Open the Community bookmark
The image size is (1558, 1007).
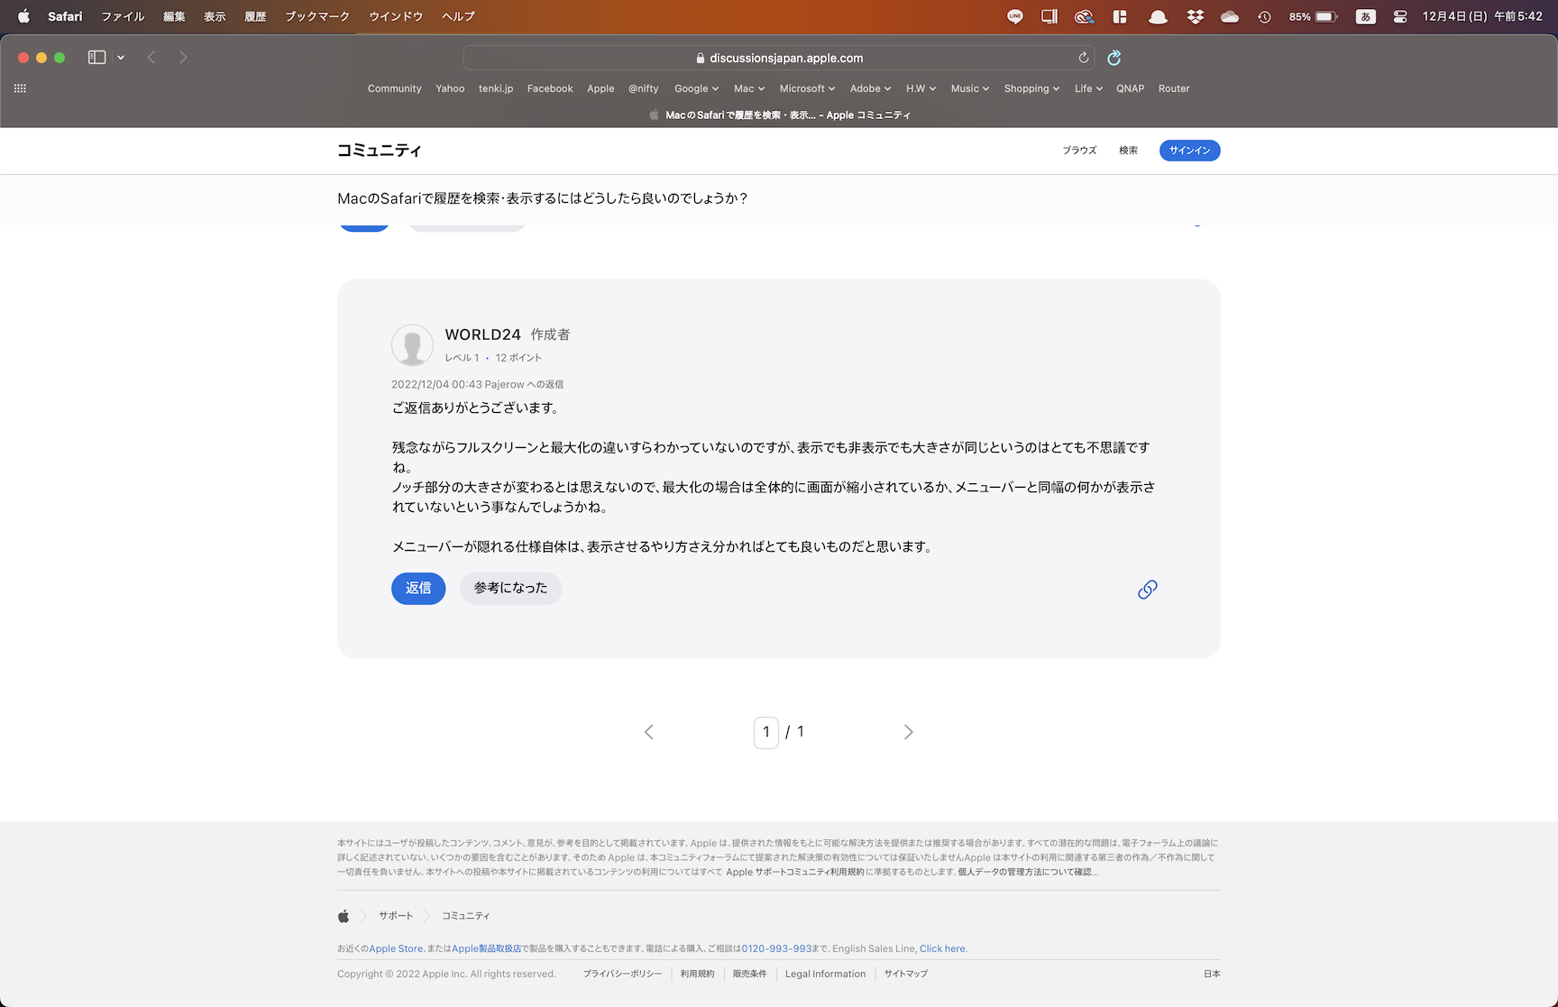394,88
